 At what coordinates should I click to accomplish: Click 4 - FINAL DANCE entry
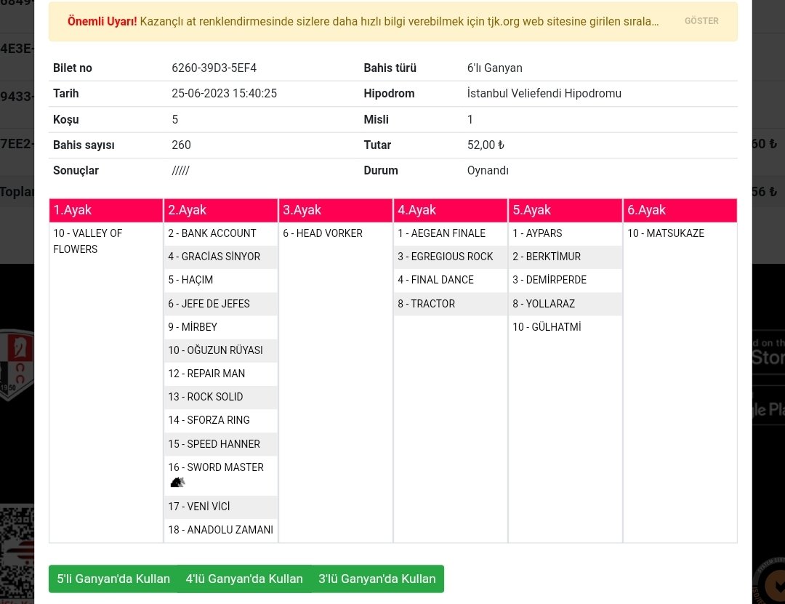pyautogui.click(x=435, y=280)
